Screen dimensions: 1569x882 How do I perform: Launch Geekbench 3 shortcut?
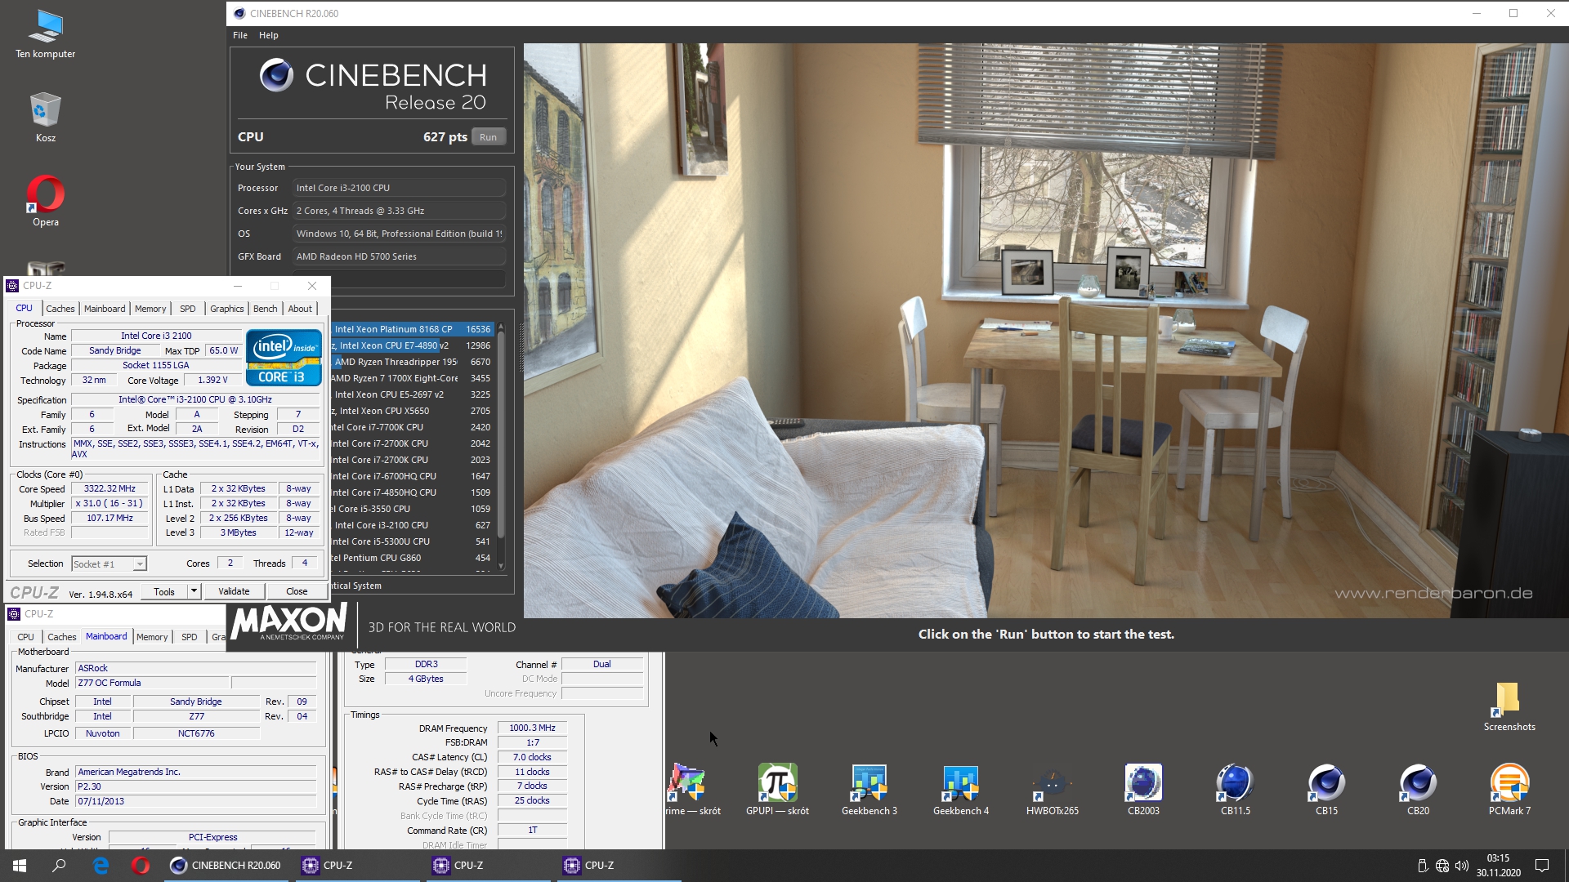pyautogui.click(x=869, y=789)
